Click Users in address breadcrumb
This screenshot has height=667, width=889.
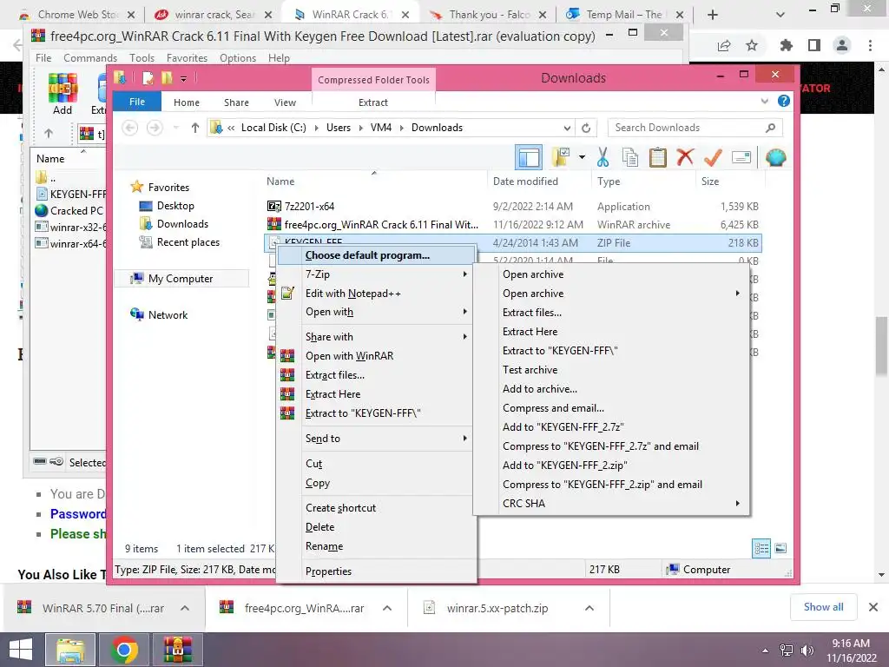[339, 128]
